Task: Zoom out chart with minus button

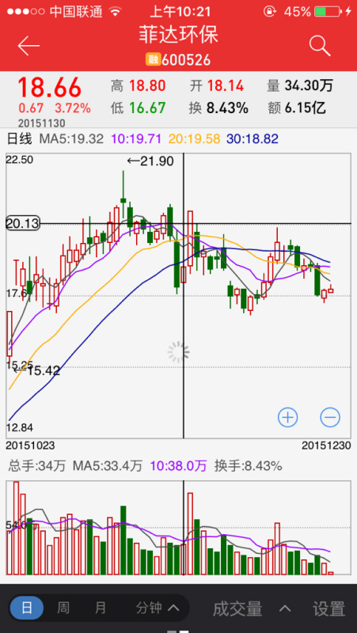Action: 330,418
